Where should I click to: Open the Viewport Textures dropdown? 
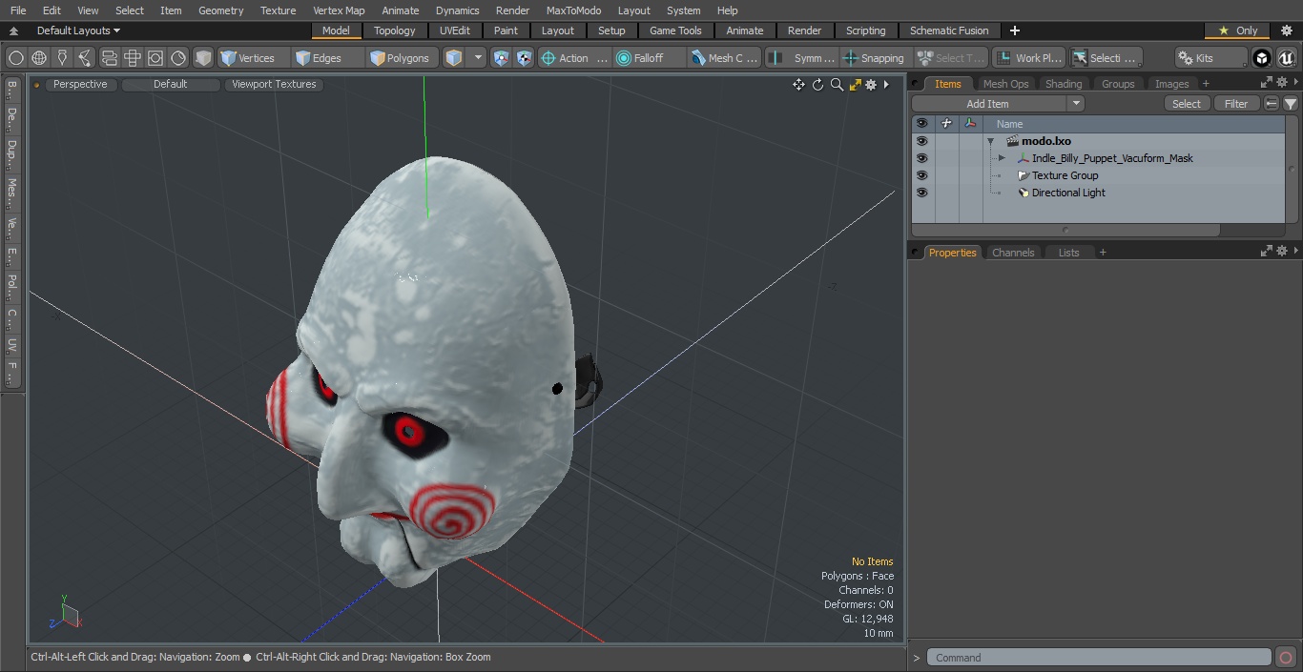point(274,85)
